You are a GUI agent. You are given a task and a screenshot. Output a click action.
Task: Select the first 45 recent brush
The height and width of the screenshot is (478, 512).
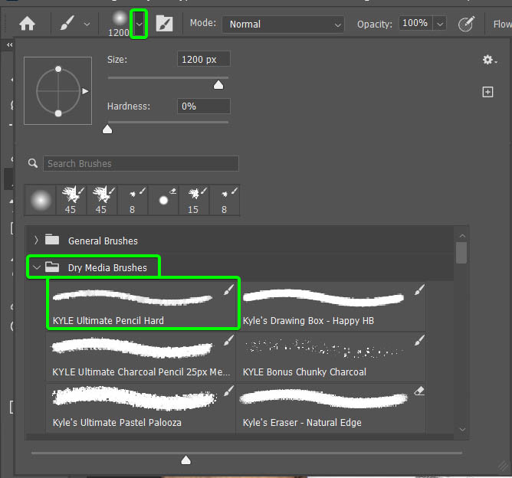pyautogui.click(x=71, y=200)
